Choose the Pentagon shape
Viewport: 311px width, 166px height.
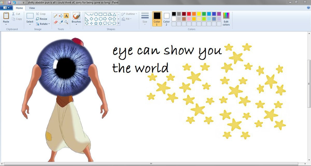click(x=96, y=19)
